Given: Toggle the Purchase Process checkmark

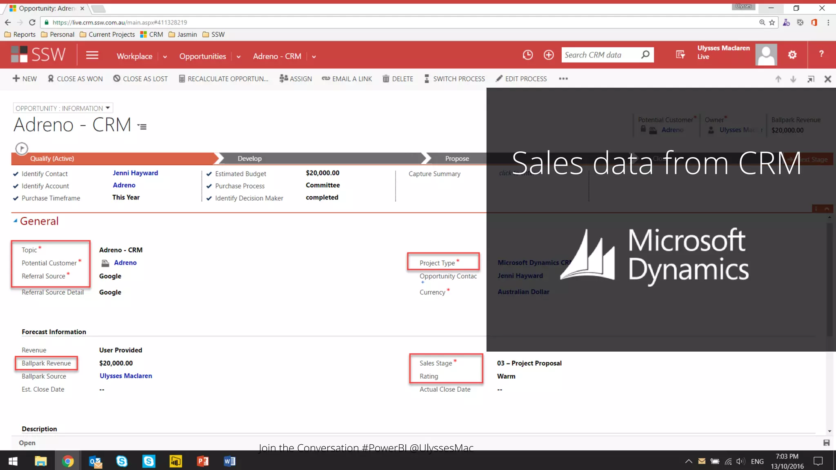Looking at the screenshot, I should click(x=209, y=186).
